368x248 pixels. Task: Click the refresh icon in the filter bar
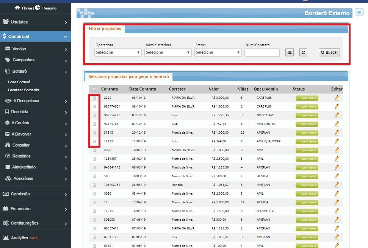click(x=303, y=52)
